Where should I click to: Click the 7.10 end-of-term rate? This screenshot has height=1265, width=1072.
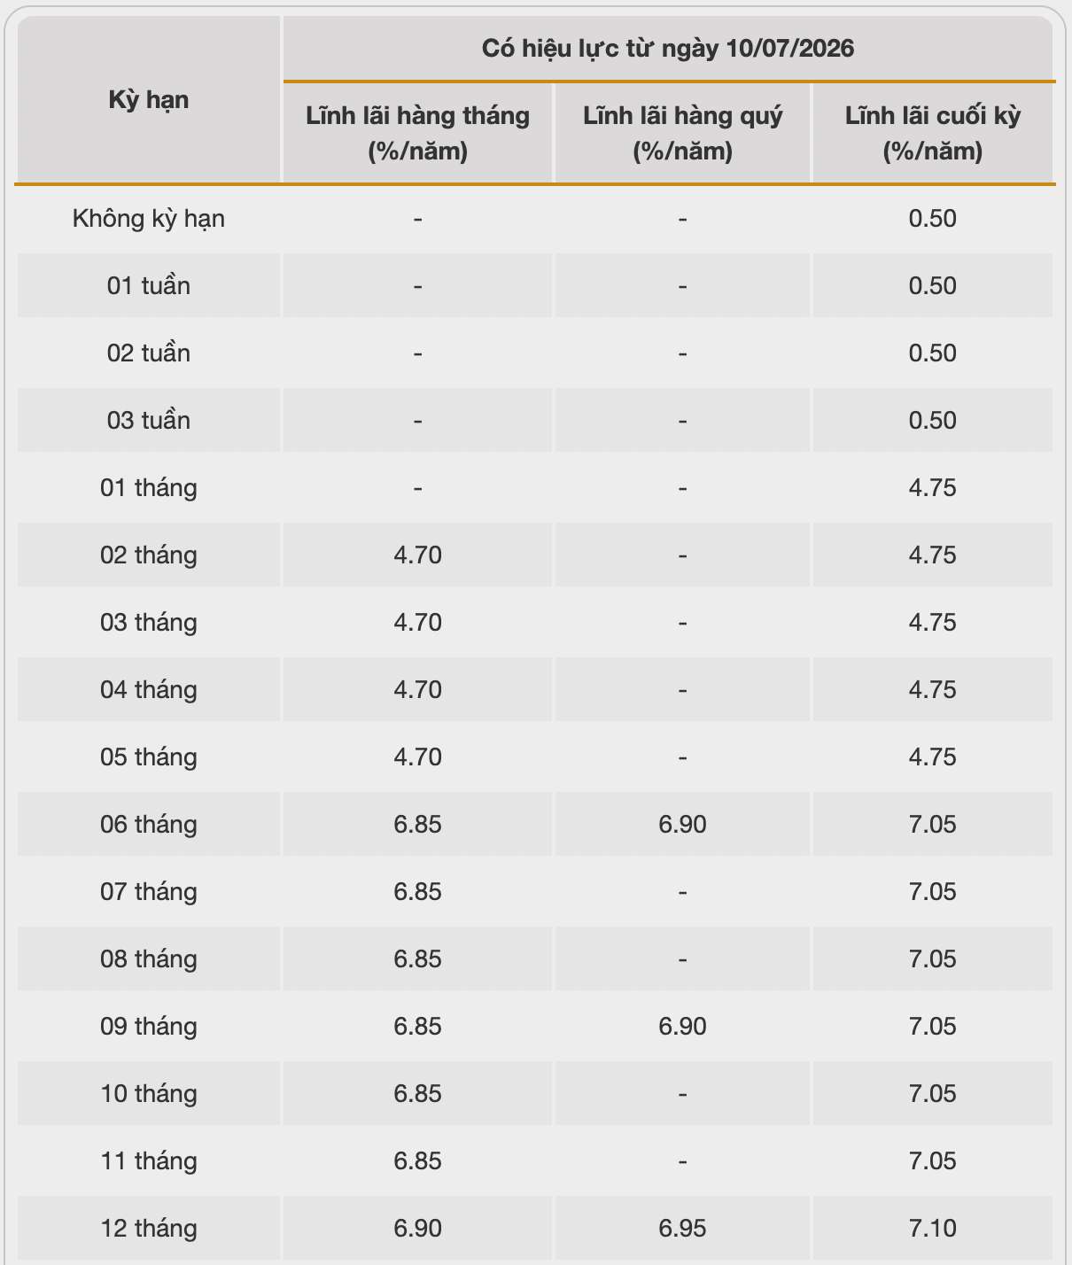(933, 1228)
